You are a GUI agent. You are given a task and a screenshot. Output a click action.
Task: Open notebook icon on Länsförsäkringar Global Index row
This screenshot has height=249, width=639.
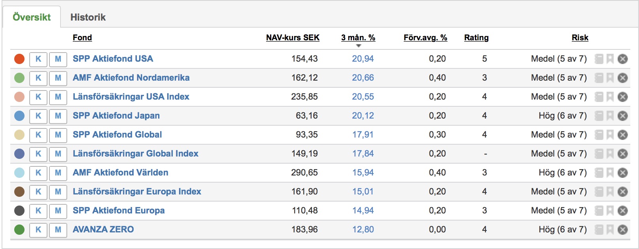[x=599, y=154]
